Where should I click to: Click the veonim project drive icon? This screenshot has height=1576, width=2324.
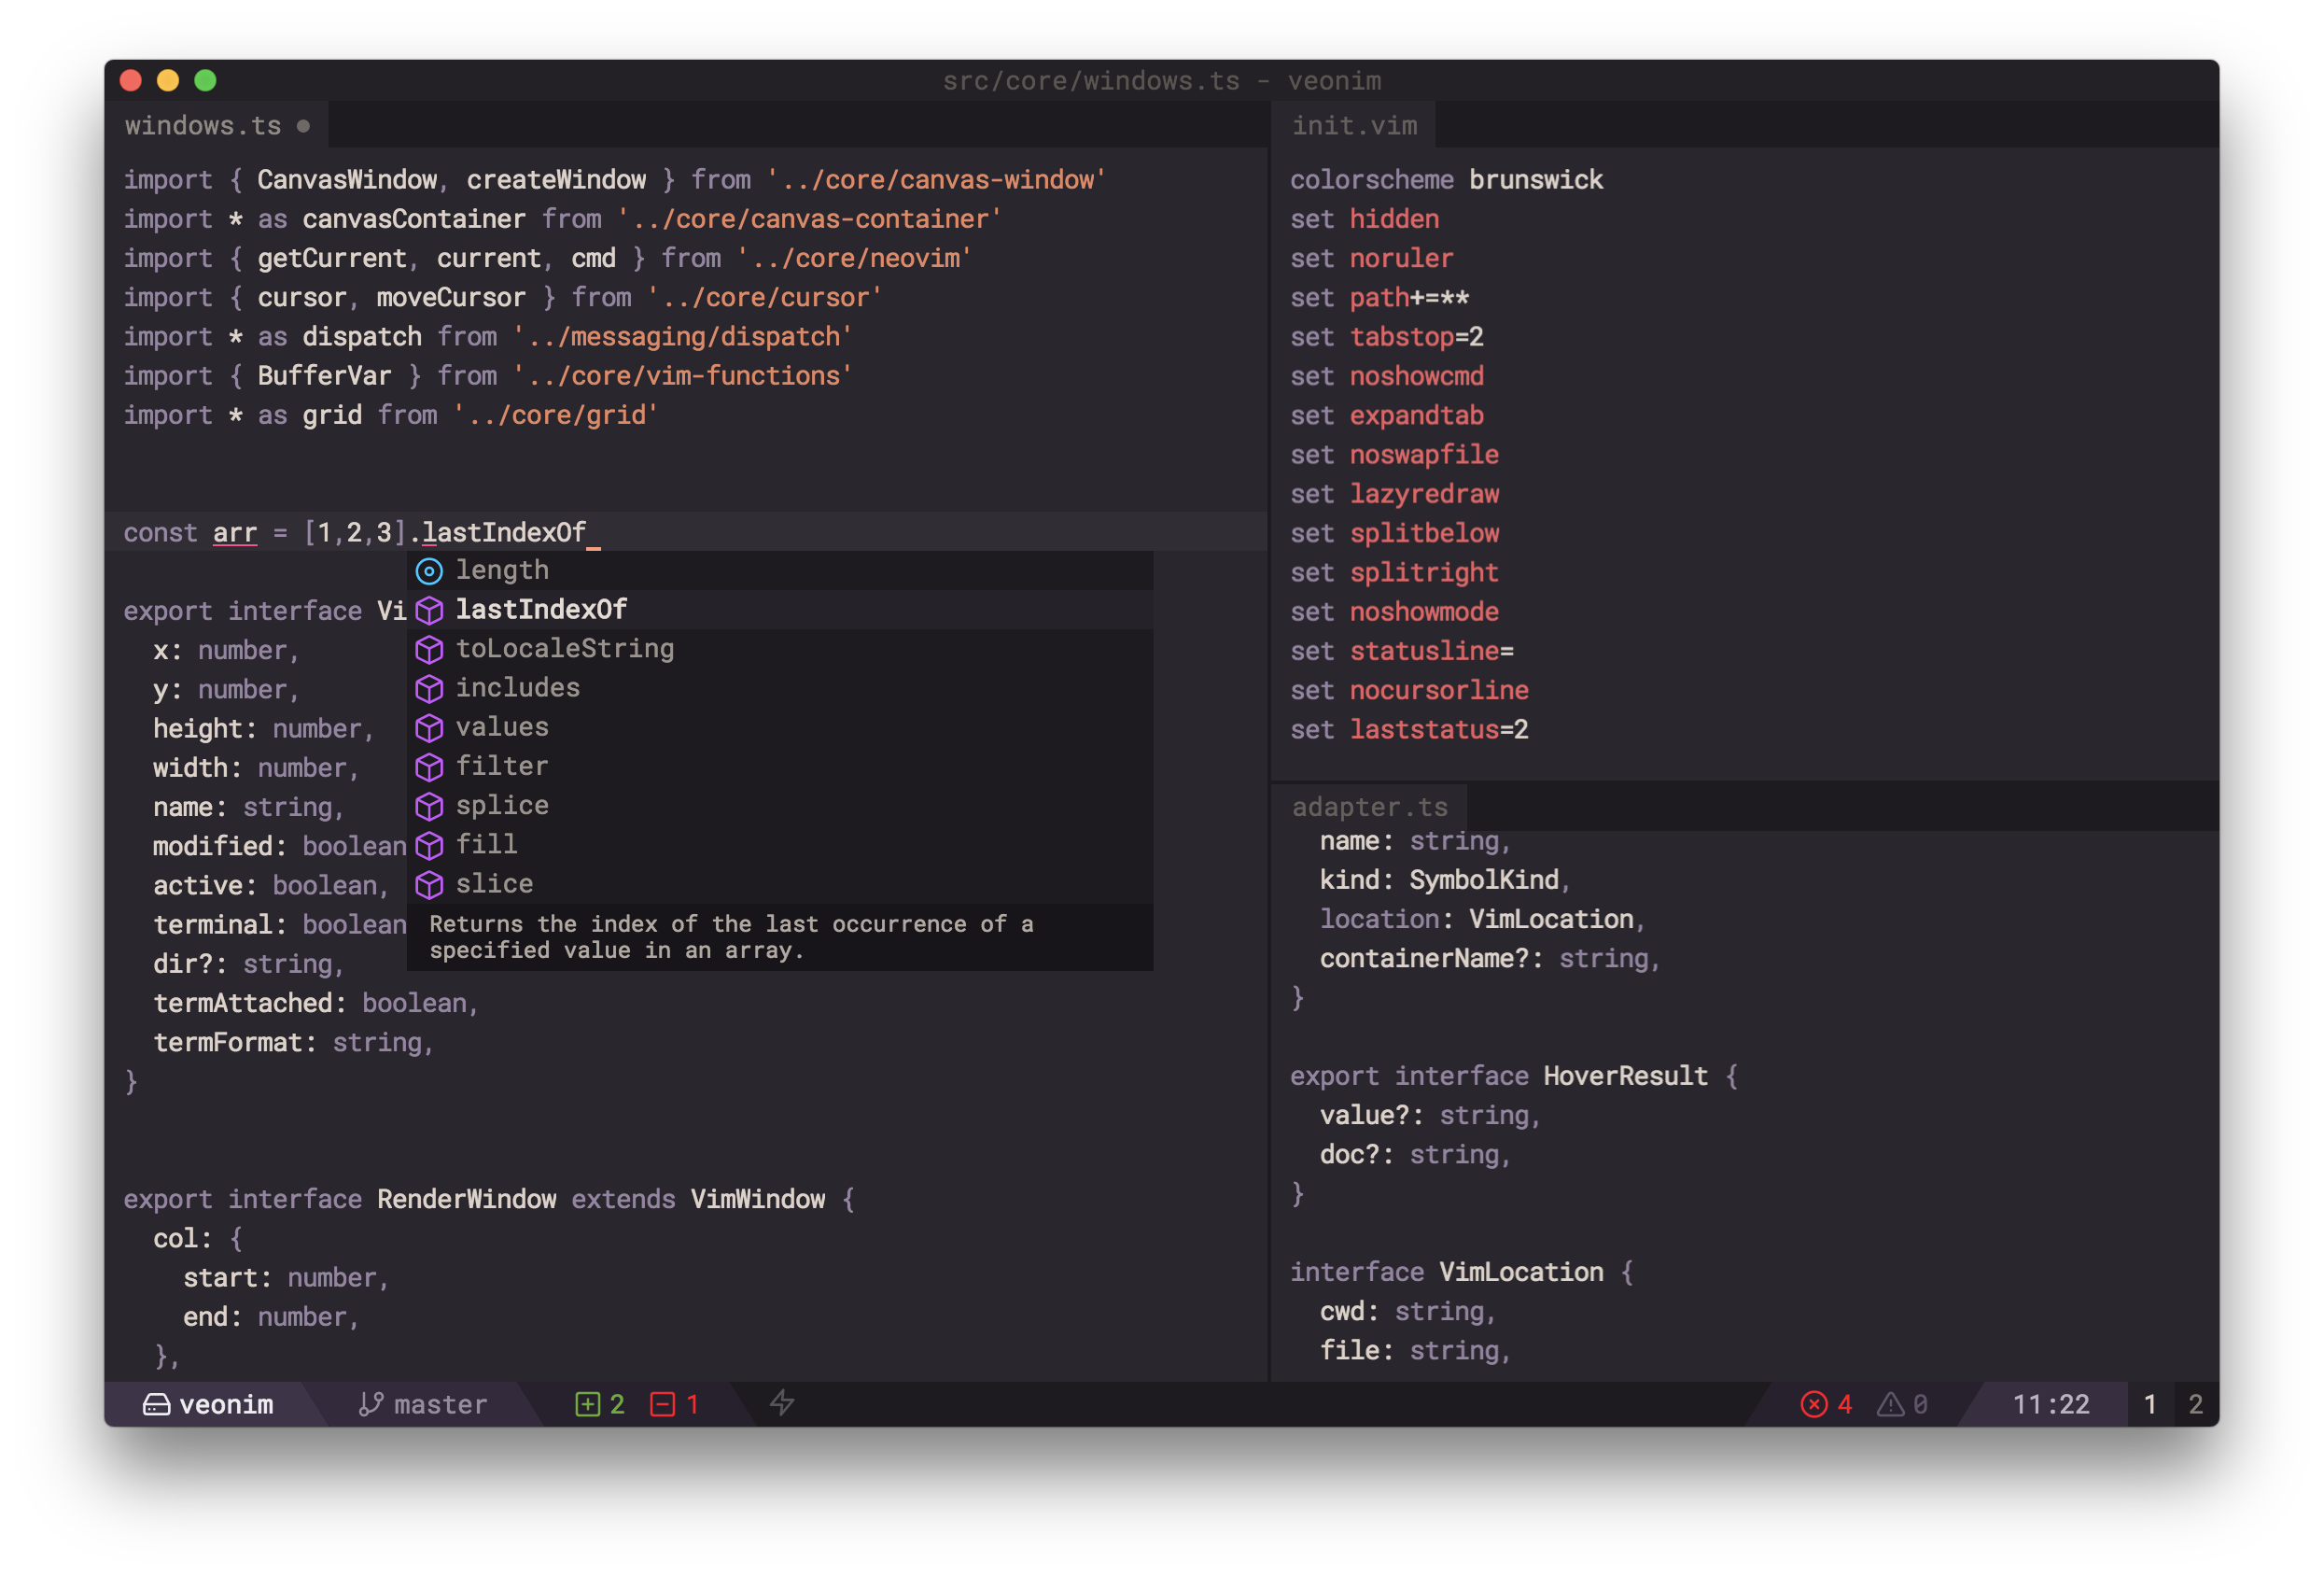coord(156,1405)
